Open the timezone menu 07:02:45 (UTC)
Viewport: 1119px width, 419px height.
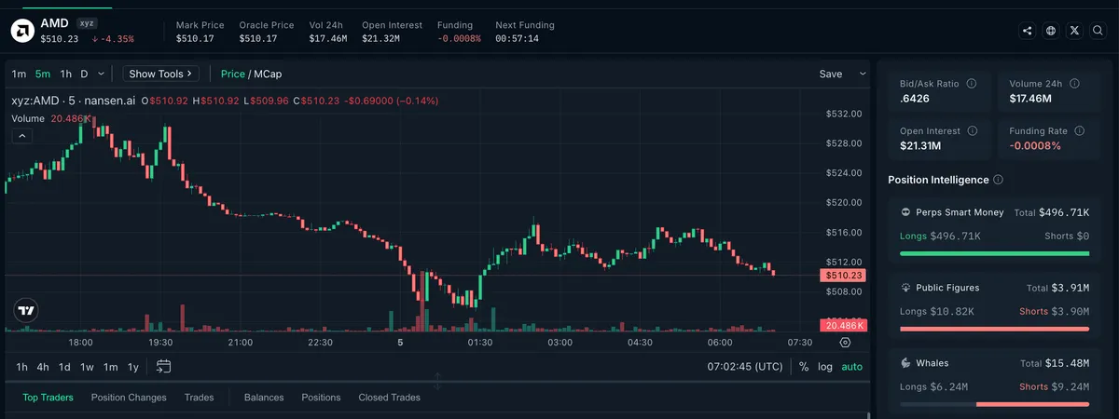(x=745, y=367)
